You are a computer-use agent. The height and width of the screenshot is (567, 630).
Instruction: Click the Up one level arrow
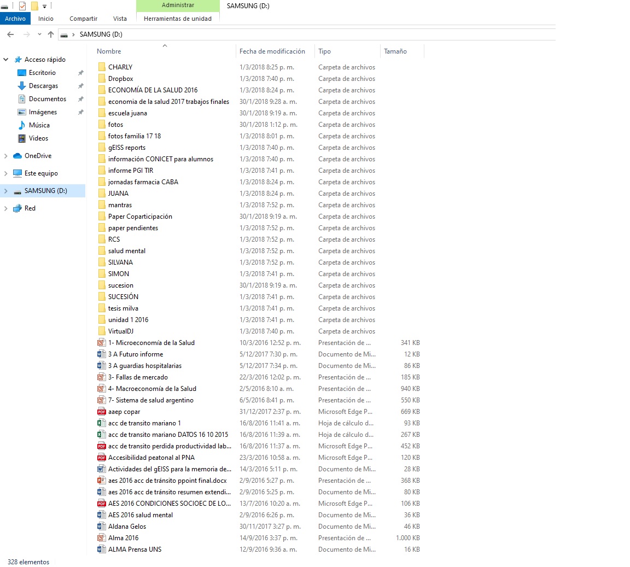click(x=51, y=34)
